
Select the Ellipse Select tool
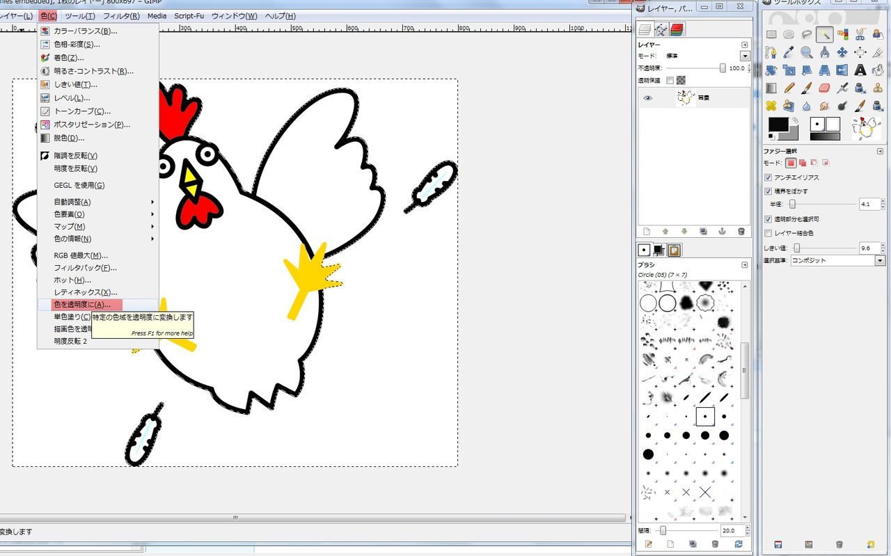[789, 34]
